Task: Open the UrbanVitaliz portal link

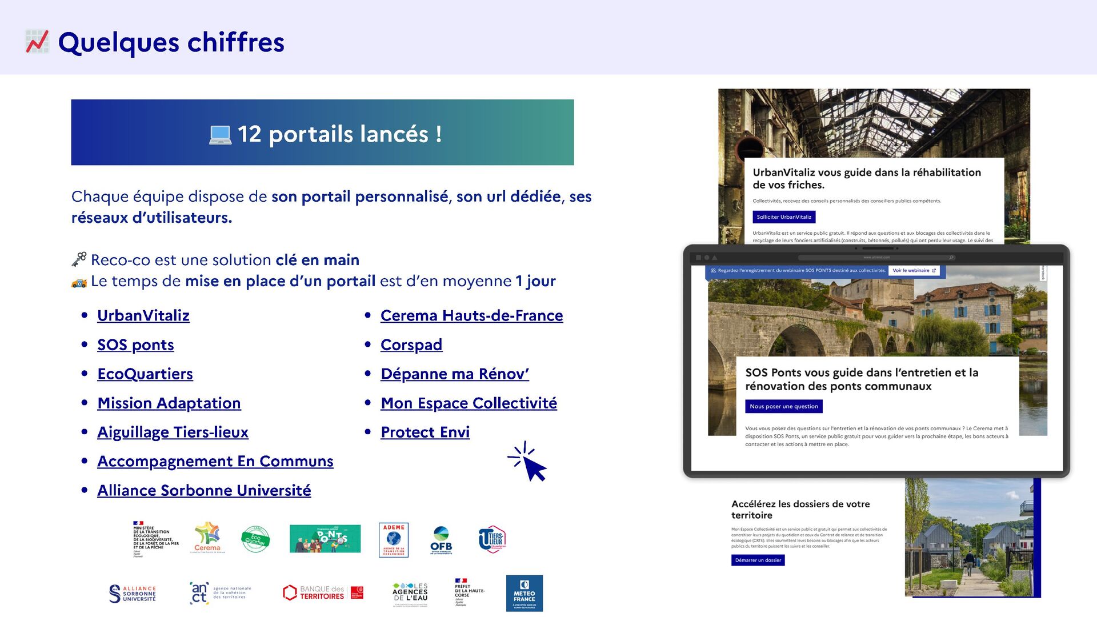Action: 143,315
